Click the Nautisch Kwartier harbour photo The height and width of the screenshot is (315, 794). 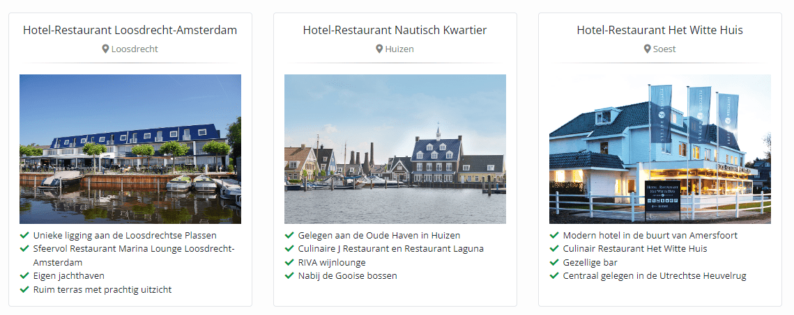[395, 149]
